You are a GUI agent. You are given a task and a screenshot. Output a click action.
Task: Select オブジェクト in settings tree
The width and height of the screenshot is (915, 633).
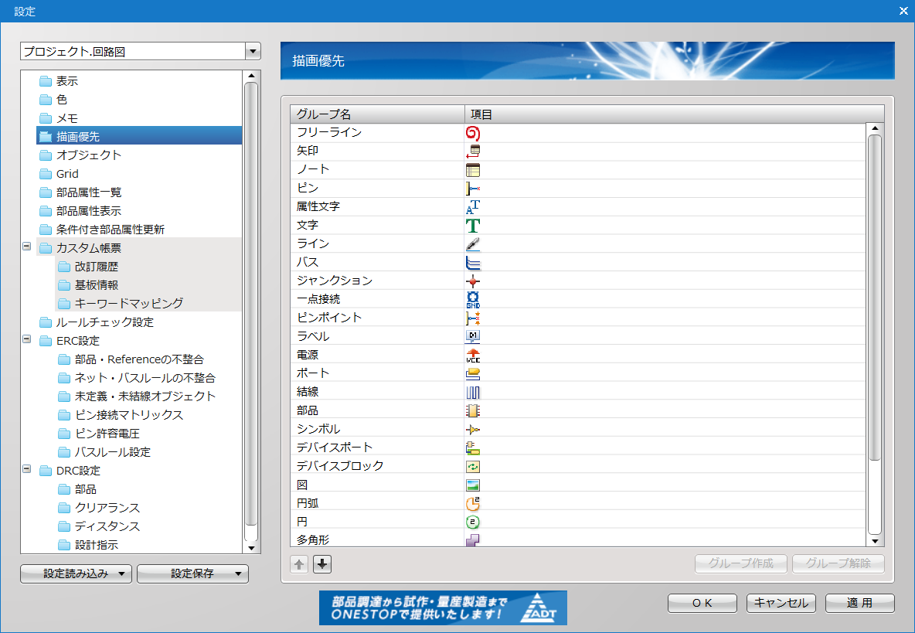(88, 155)
